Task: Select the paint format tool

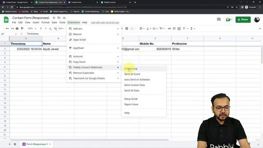Action: pos(22,28)
